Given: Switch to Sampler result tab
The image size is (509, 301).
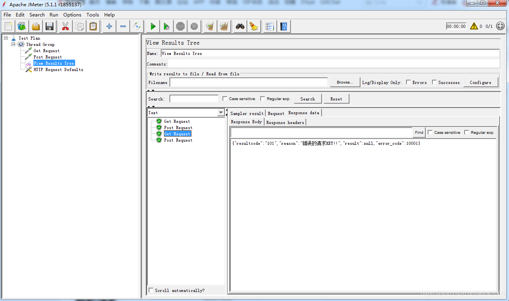Looking at the screenshot, I should point(247,113).
